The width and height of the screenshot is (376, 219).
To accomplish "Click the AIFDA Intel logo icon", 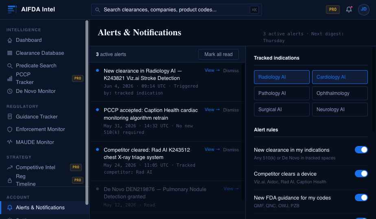I will [x=12, y=9].
